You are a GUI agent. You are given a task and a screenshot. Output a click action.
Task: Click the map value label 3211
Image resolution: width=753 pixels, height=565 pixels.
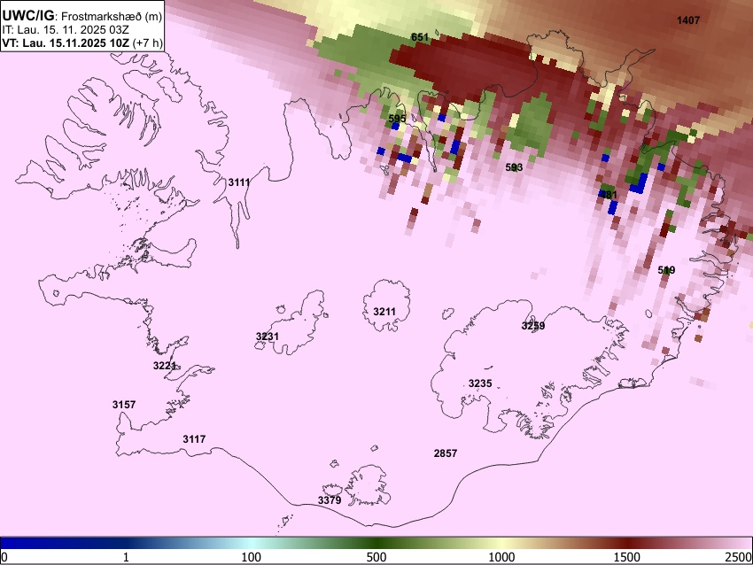(384, 312)
